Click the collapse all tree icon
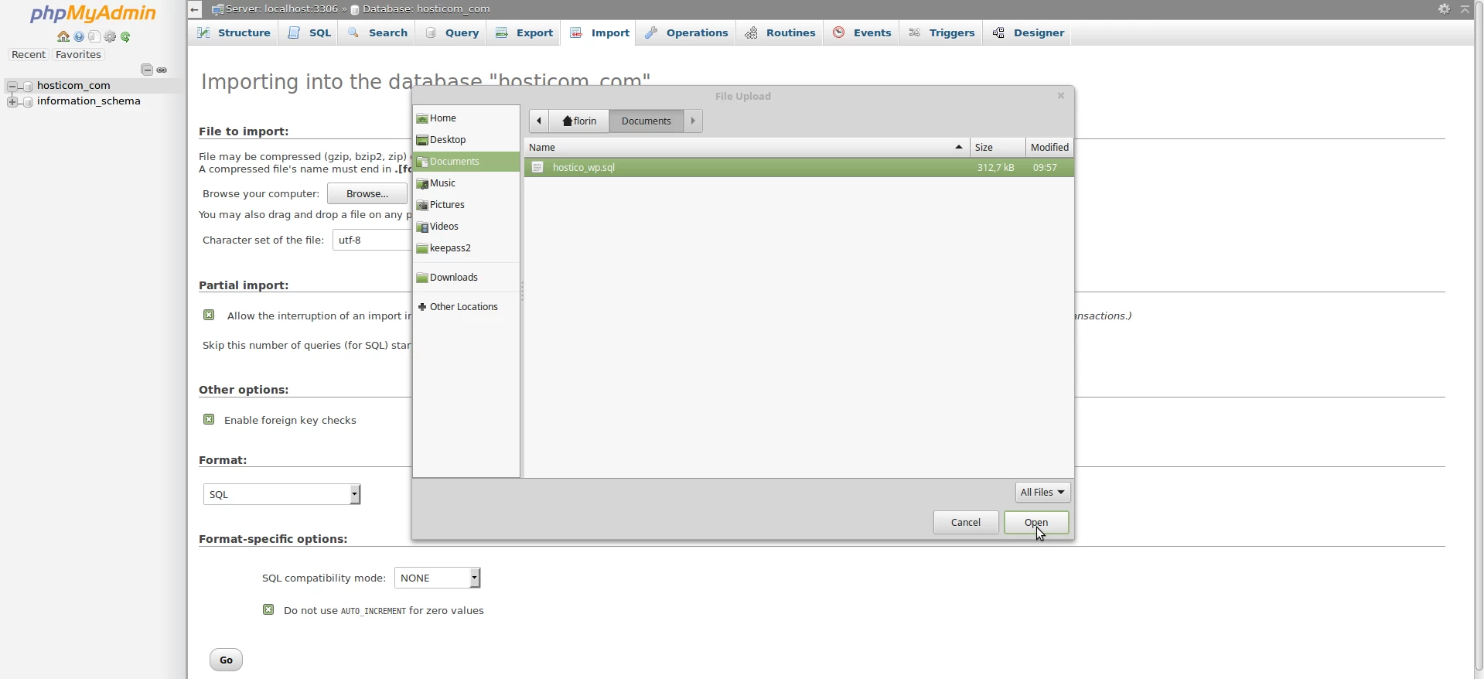Viewport: 1484px width, 679px height. (146, 70)
